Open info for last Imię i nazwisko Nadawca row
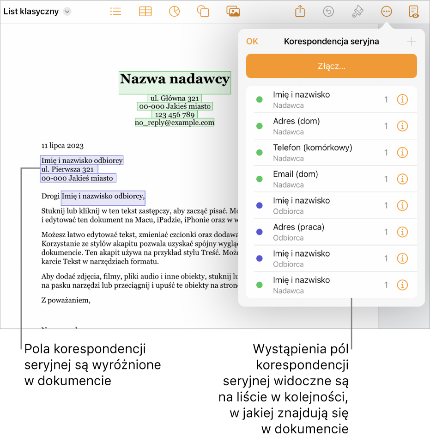 (402, 285)
